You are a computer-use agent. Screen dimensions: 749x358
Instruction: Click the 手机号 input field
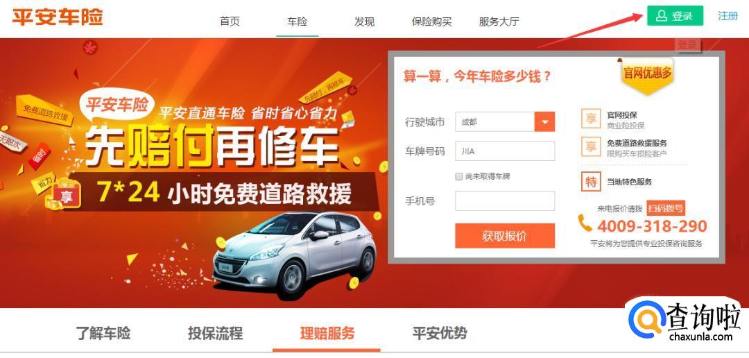[x=505, y=201]
